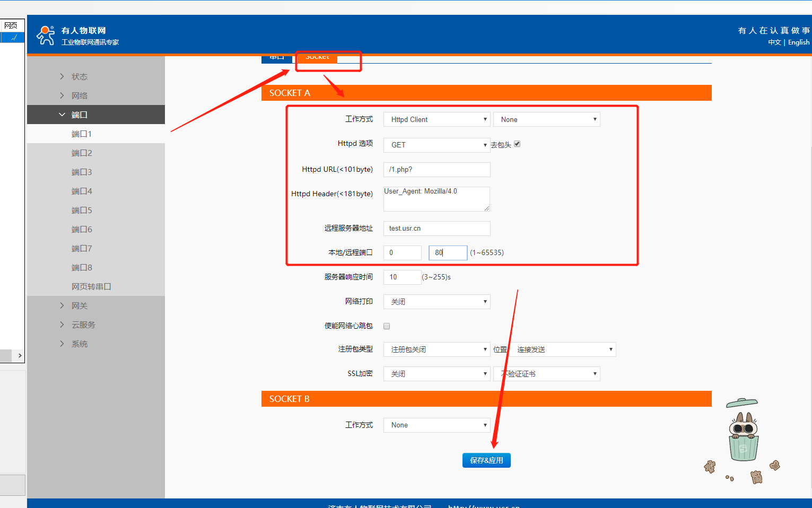
Task: Click the Httpd URL(<101byte) label
Action: [337, 169]
